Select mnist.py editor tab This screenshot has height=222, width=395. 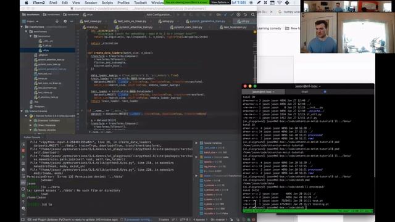click(x=92, y=27)
